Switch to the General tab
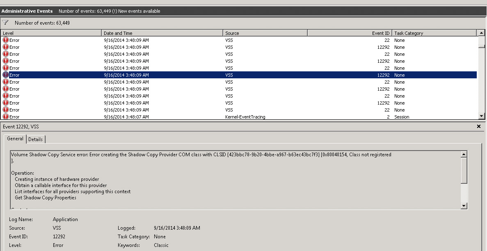The width and height of the screenshot is (487, 251). (15, 139)
